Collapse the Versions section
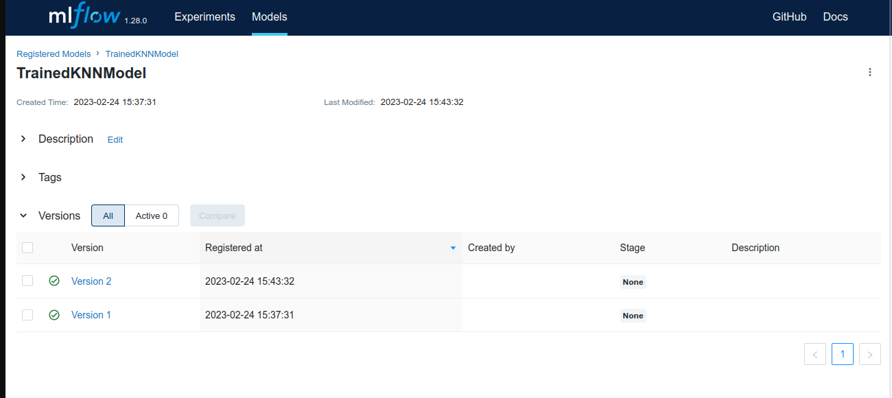Screen dimensions: 892x398 point(23,215)
